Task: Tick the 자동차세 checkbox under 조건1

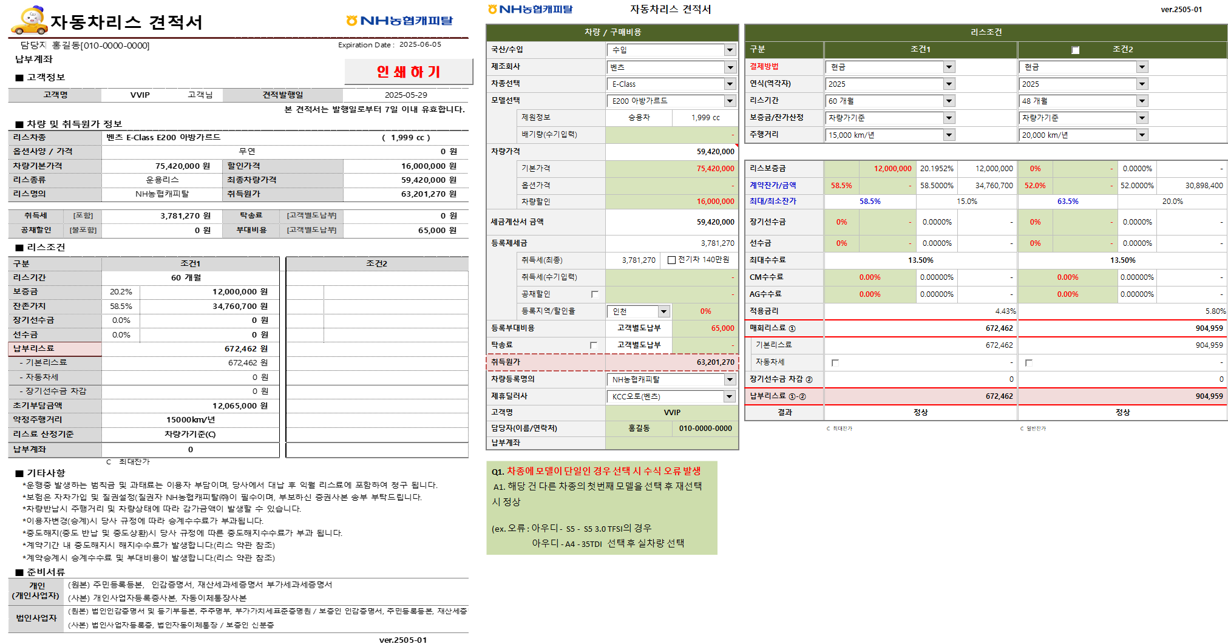Action: pyautogui.click(x=835, y=363)
